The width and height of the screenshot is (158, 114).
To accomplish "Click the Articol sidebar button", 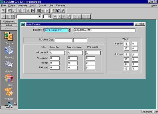I will click(9, 25).
